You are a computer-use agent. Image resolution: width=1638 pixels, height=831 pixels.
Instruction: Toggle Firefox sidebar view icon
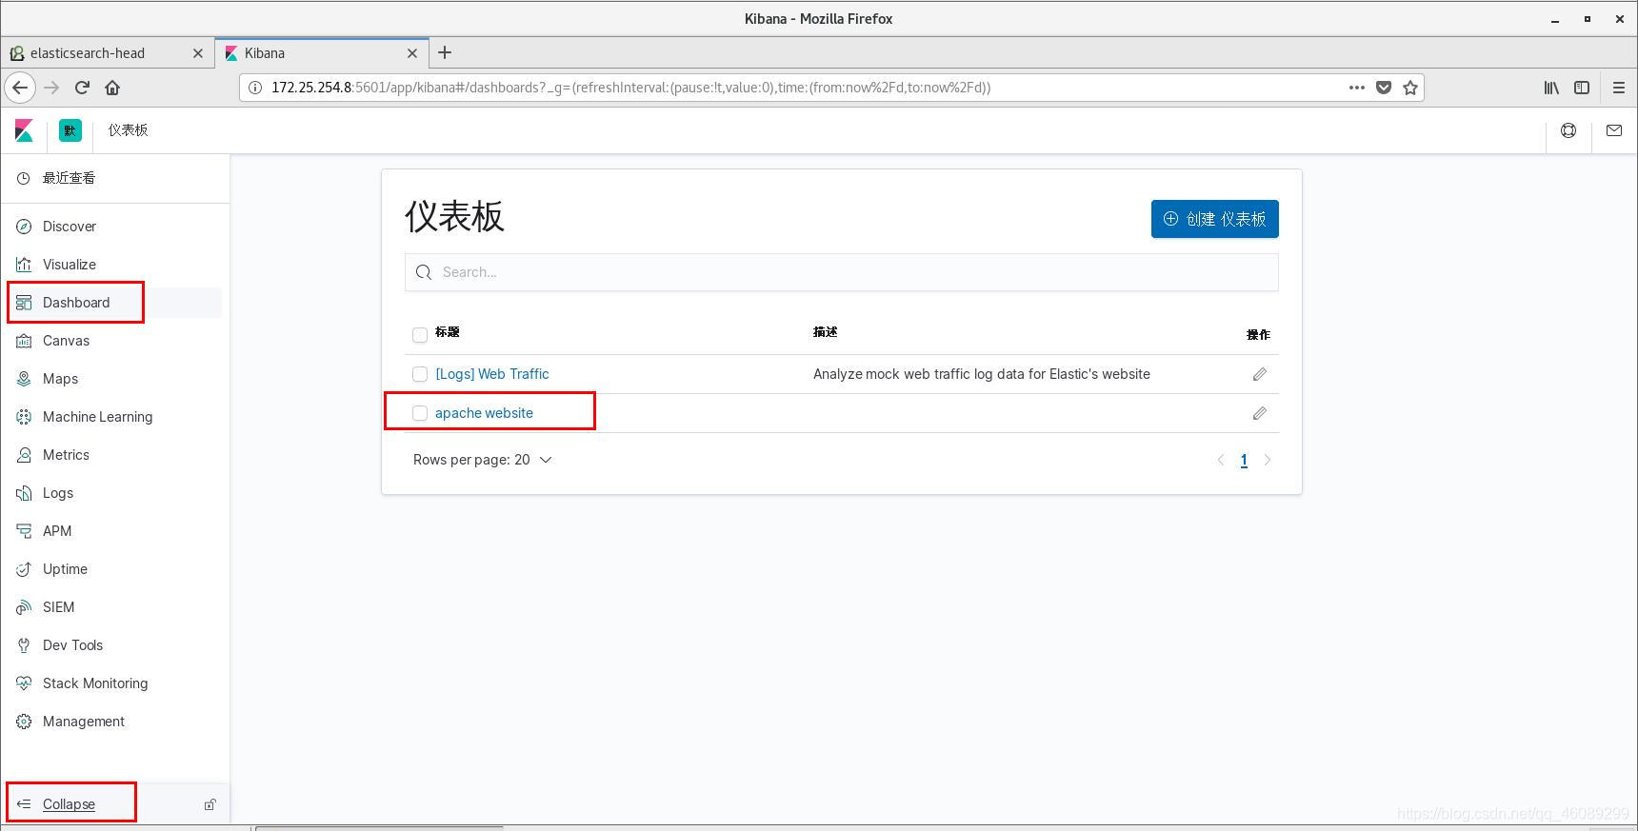[x=1582, y=88]
